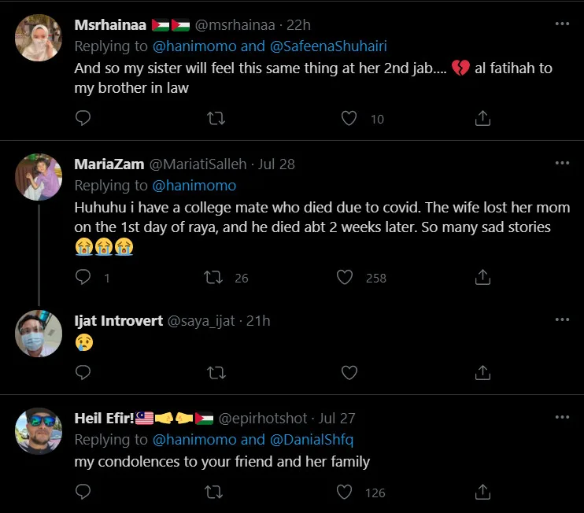Share Heil Efir's condolences tweet
The image size is (584, 513).
(483, 492)
